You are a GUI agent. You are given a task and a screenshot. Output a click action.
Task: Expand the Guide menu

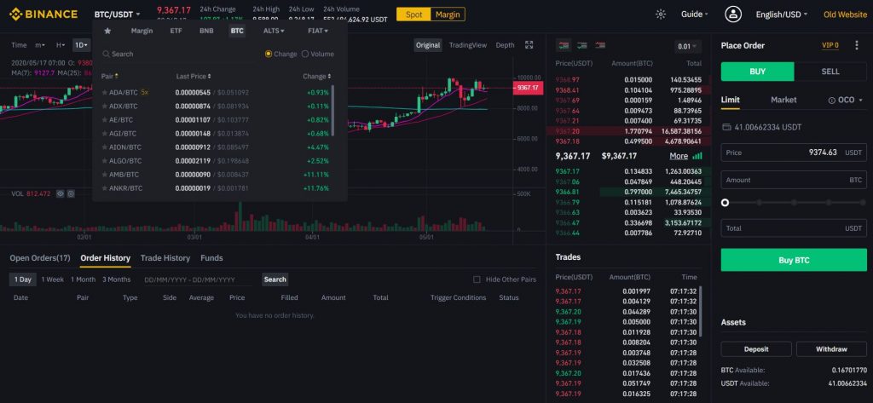point(694,14)
